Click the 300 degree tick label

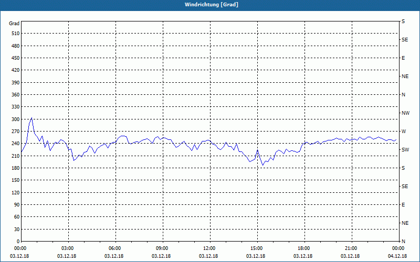point(16,119)
